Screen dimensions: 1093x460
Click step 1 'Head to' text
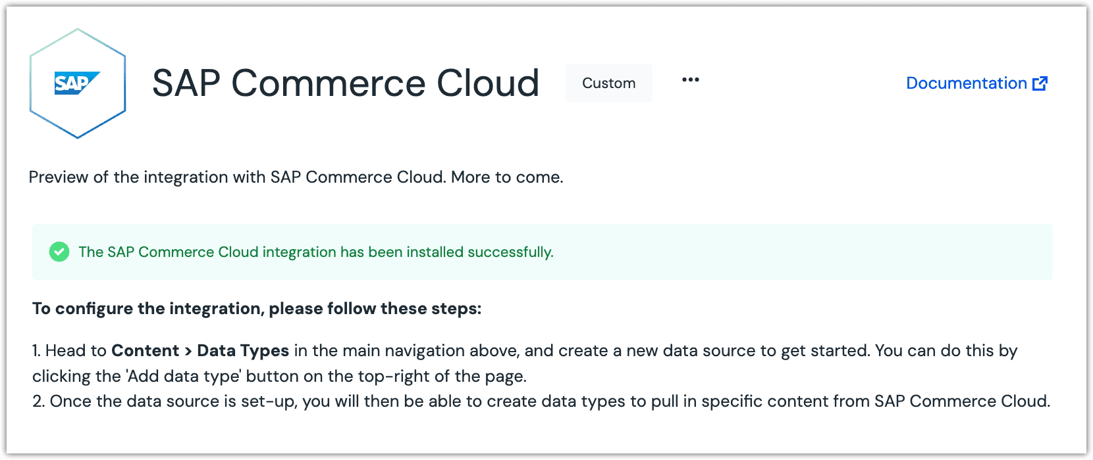(x=76, y=350)
